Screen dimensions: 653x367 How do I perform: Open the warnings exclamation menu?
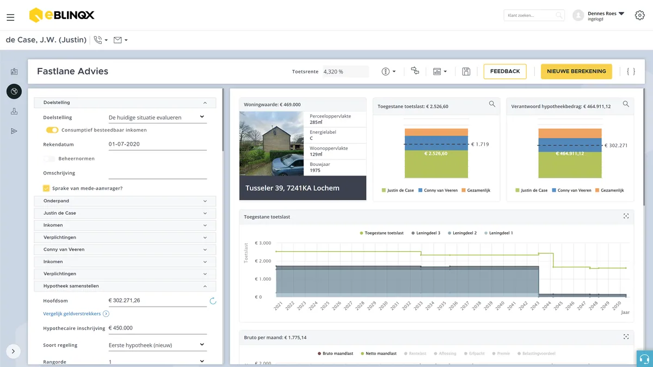pyautogui.click(x=389, y=71)
